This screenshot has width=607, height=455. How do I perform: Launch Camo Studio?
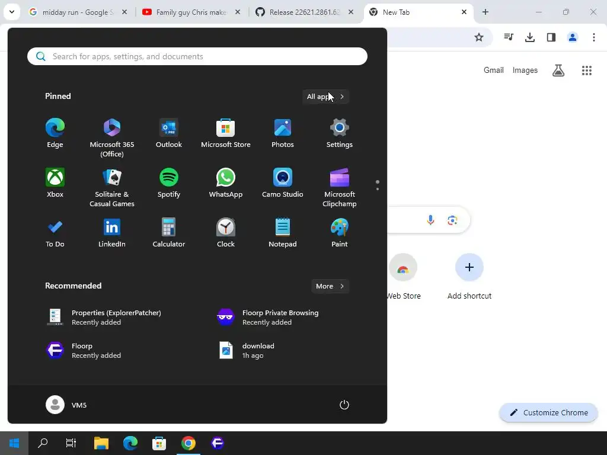click(x=283, y=183)
